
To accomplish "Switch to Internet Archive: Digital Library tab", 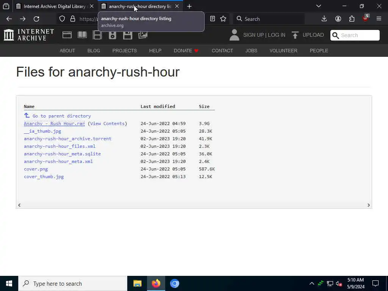I will click(x=55, y=6).
